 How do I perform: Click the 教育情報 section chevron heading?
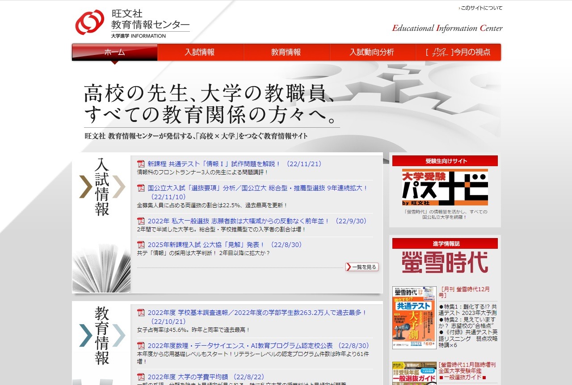[102, 336]
